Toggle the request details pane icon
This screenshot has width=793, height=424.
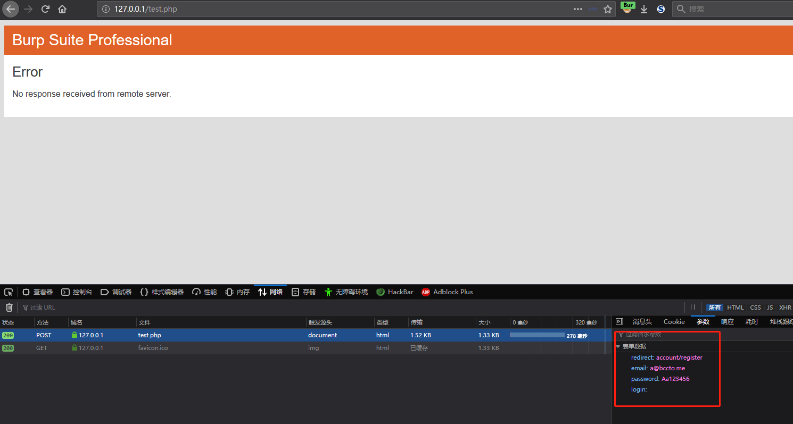pyautogui.click(x=619, y=321)
